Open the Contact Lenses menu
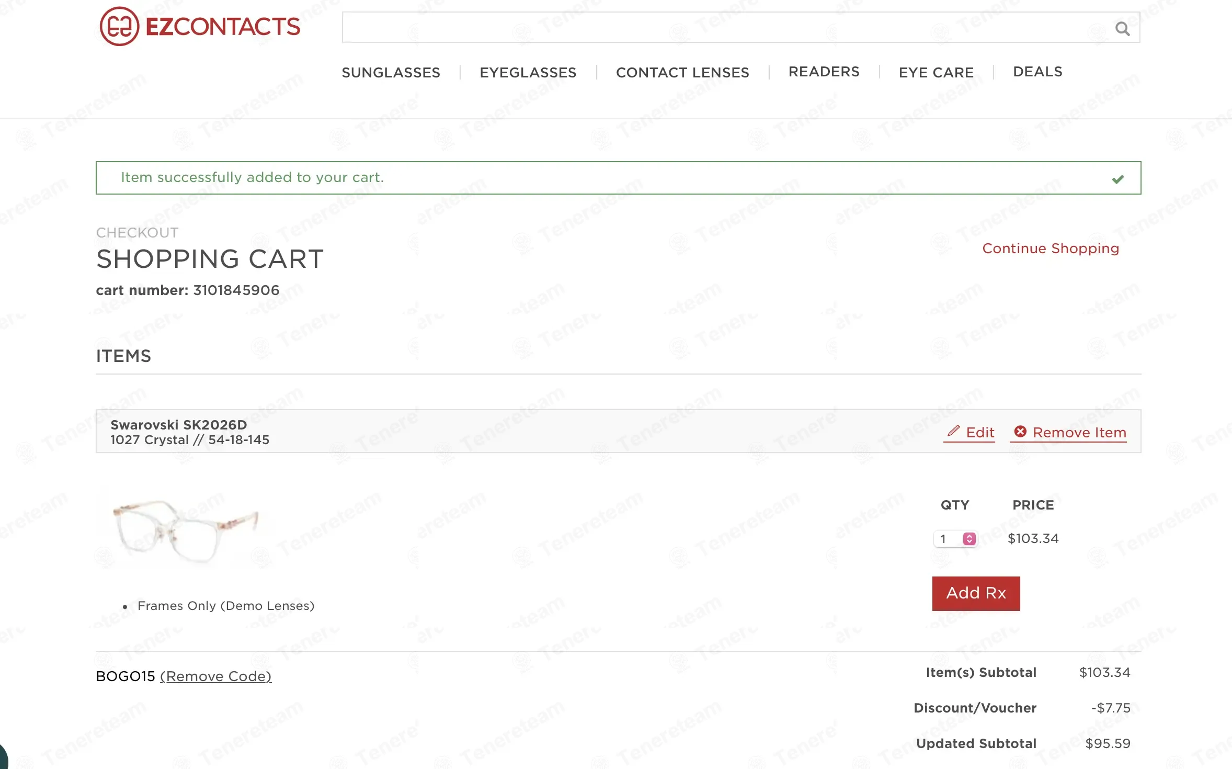The image size is (1232, 769). point(682,72)
